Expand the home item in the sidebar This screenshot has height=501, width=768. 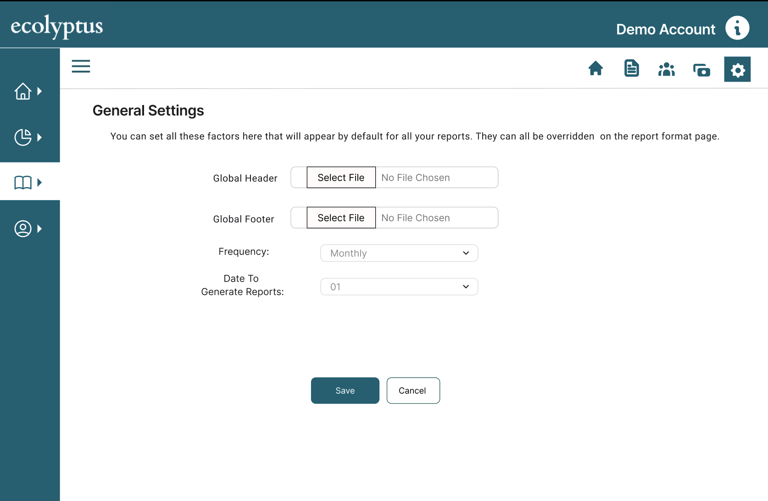[x=39, y=91]
